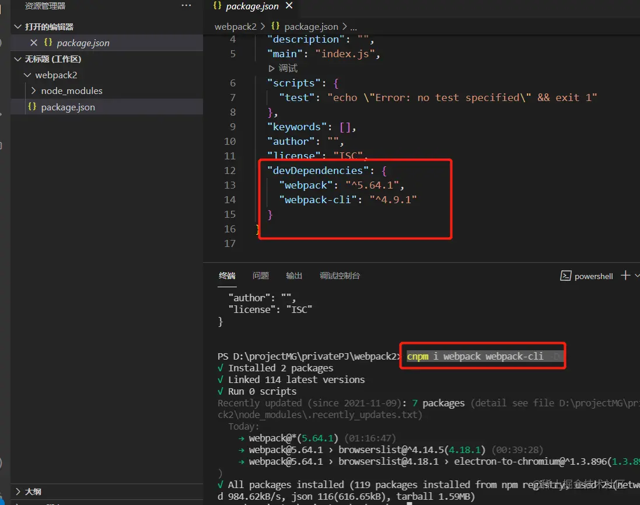Collapse the webpack2 folder
The width and height of the screenshot is (640, 505).
[x=27, y=75]
